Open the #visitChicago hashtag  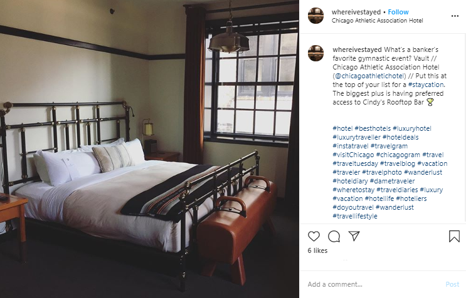[x=353, y=155]
